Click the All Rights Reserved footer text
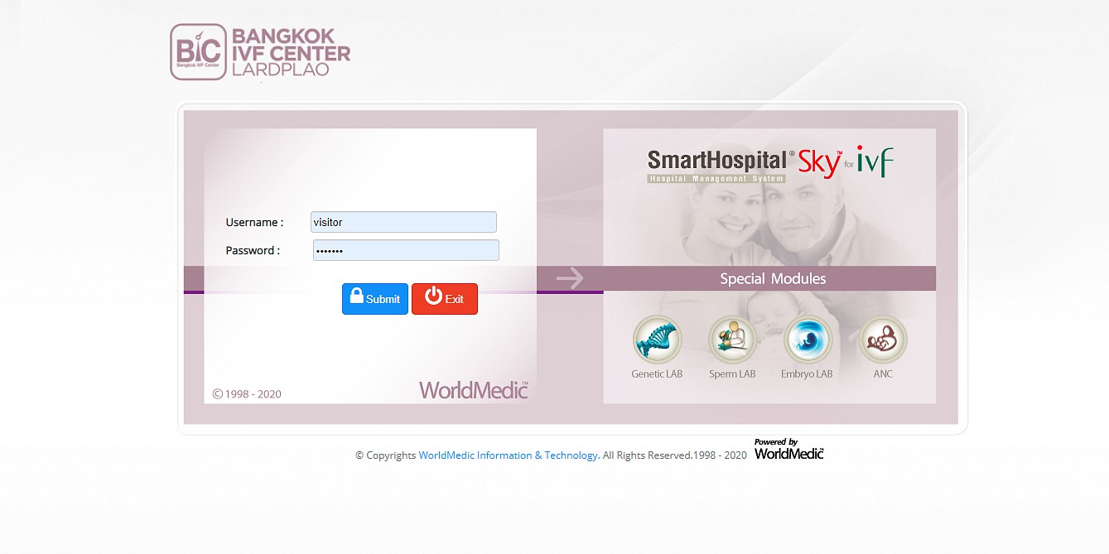The image size is (1109, 554). (675, 455)
